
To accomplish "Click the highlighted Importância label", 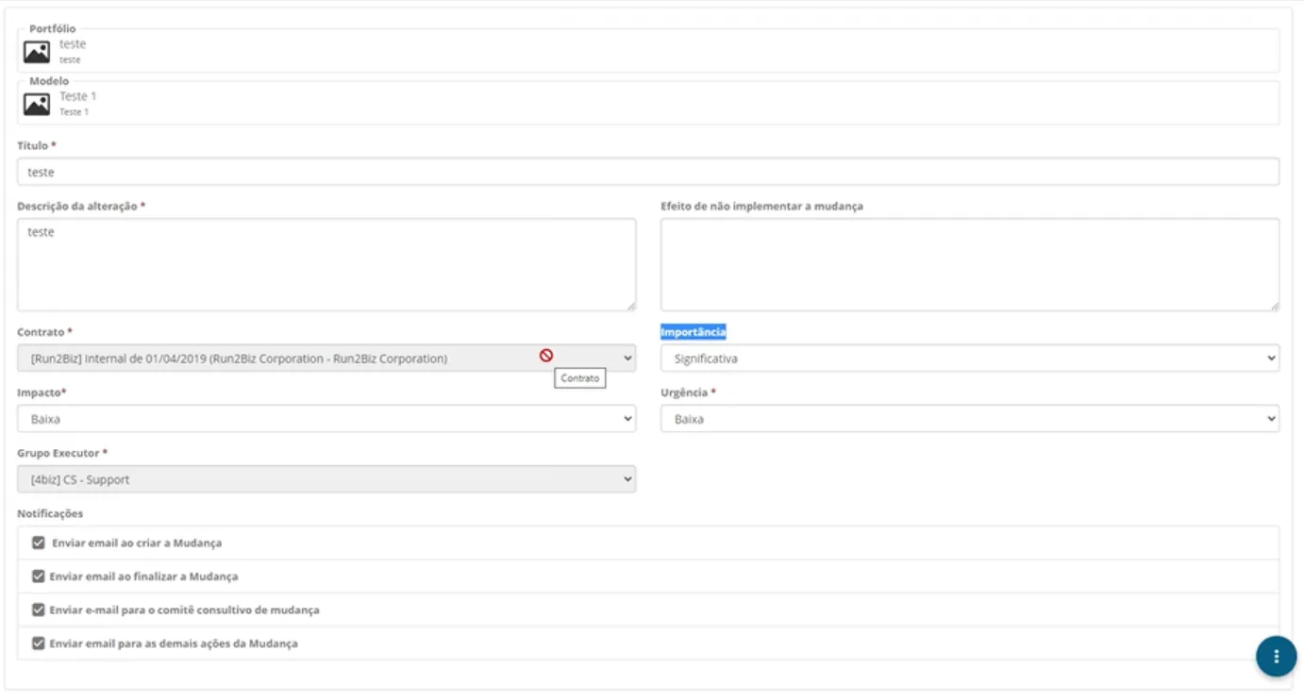I will click(x=694, y=332).
